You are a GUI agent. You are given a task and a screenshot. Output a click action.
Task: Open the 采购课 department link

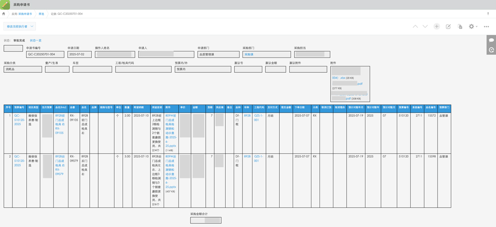tap(248, 55)
